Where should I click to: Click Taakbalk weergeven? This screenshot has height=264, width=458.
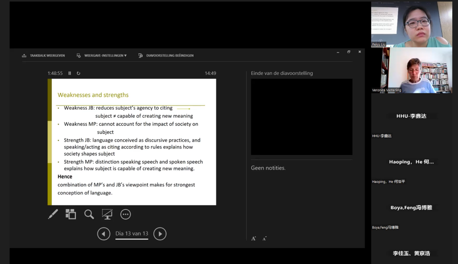click(x=44, y=56)
